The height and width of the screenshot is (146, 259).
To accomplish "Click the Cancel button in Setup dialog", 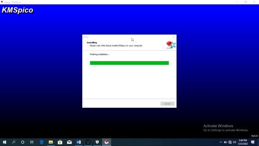I will click(x=167, y=104).
